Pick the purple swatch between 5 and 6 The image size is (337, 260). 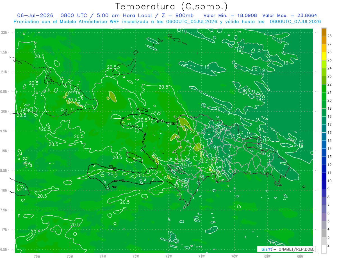point(324,217)
